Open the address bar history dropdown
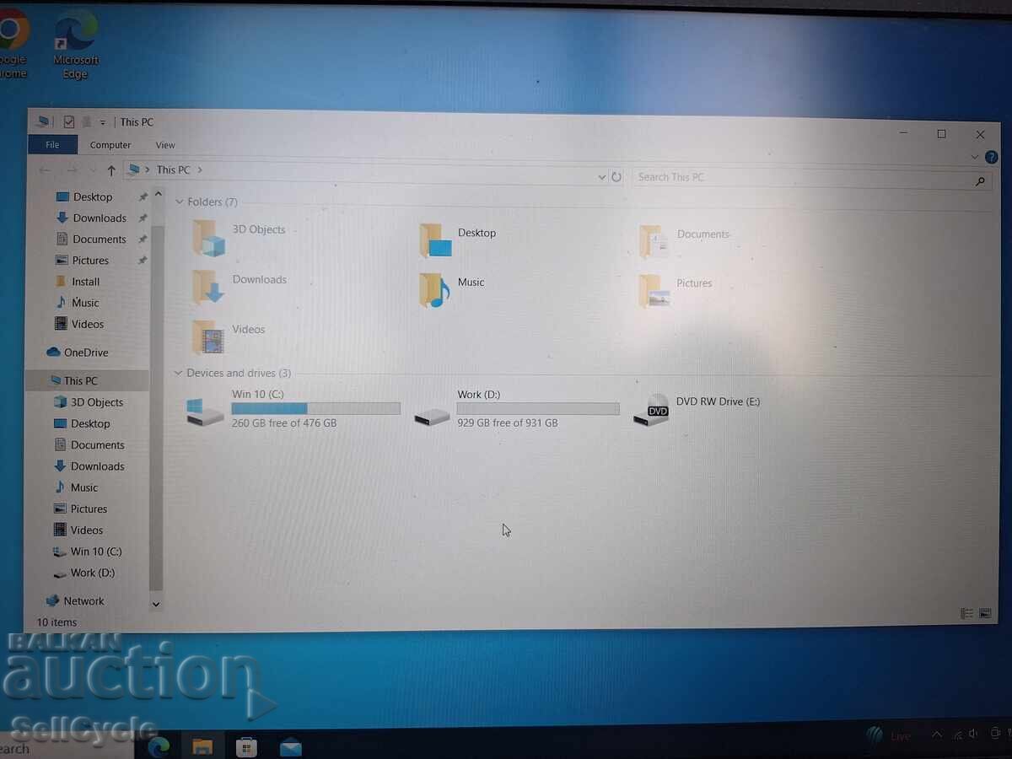Viewport: 1012px width, 759px height. click(601, 177)
